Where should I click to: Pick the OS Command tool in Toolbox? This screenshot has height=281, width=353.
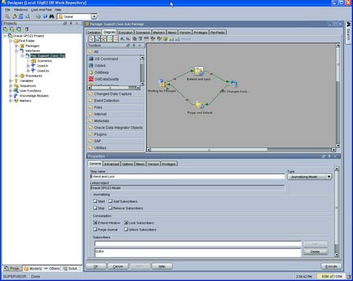pyautogui.click(x=103, y=59)
